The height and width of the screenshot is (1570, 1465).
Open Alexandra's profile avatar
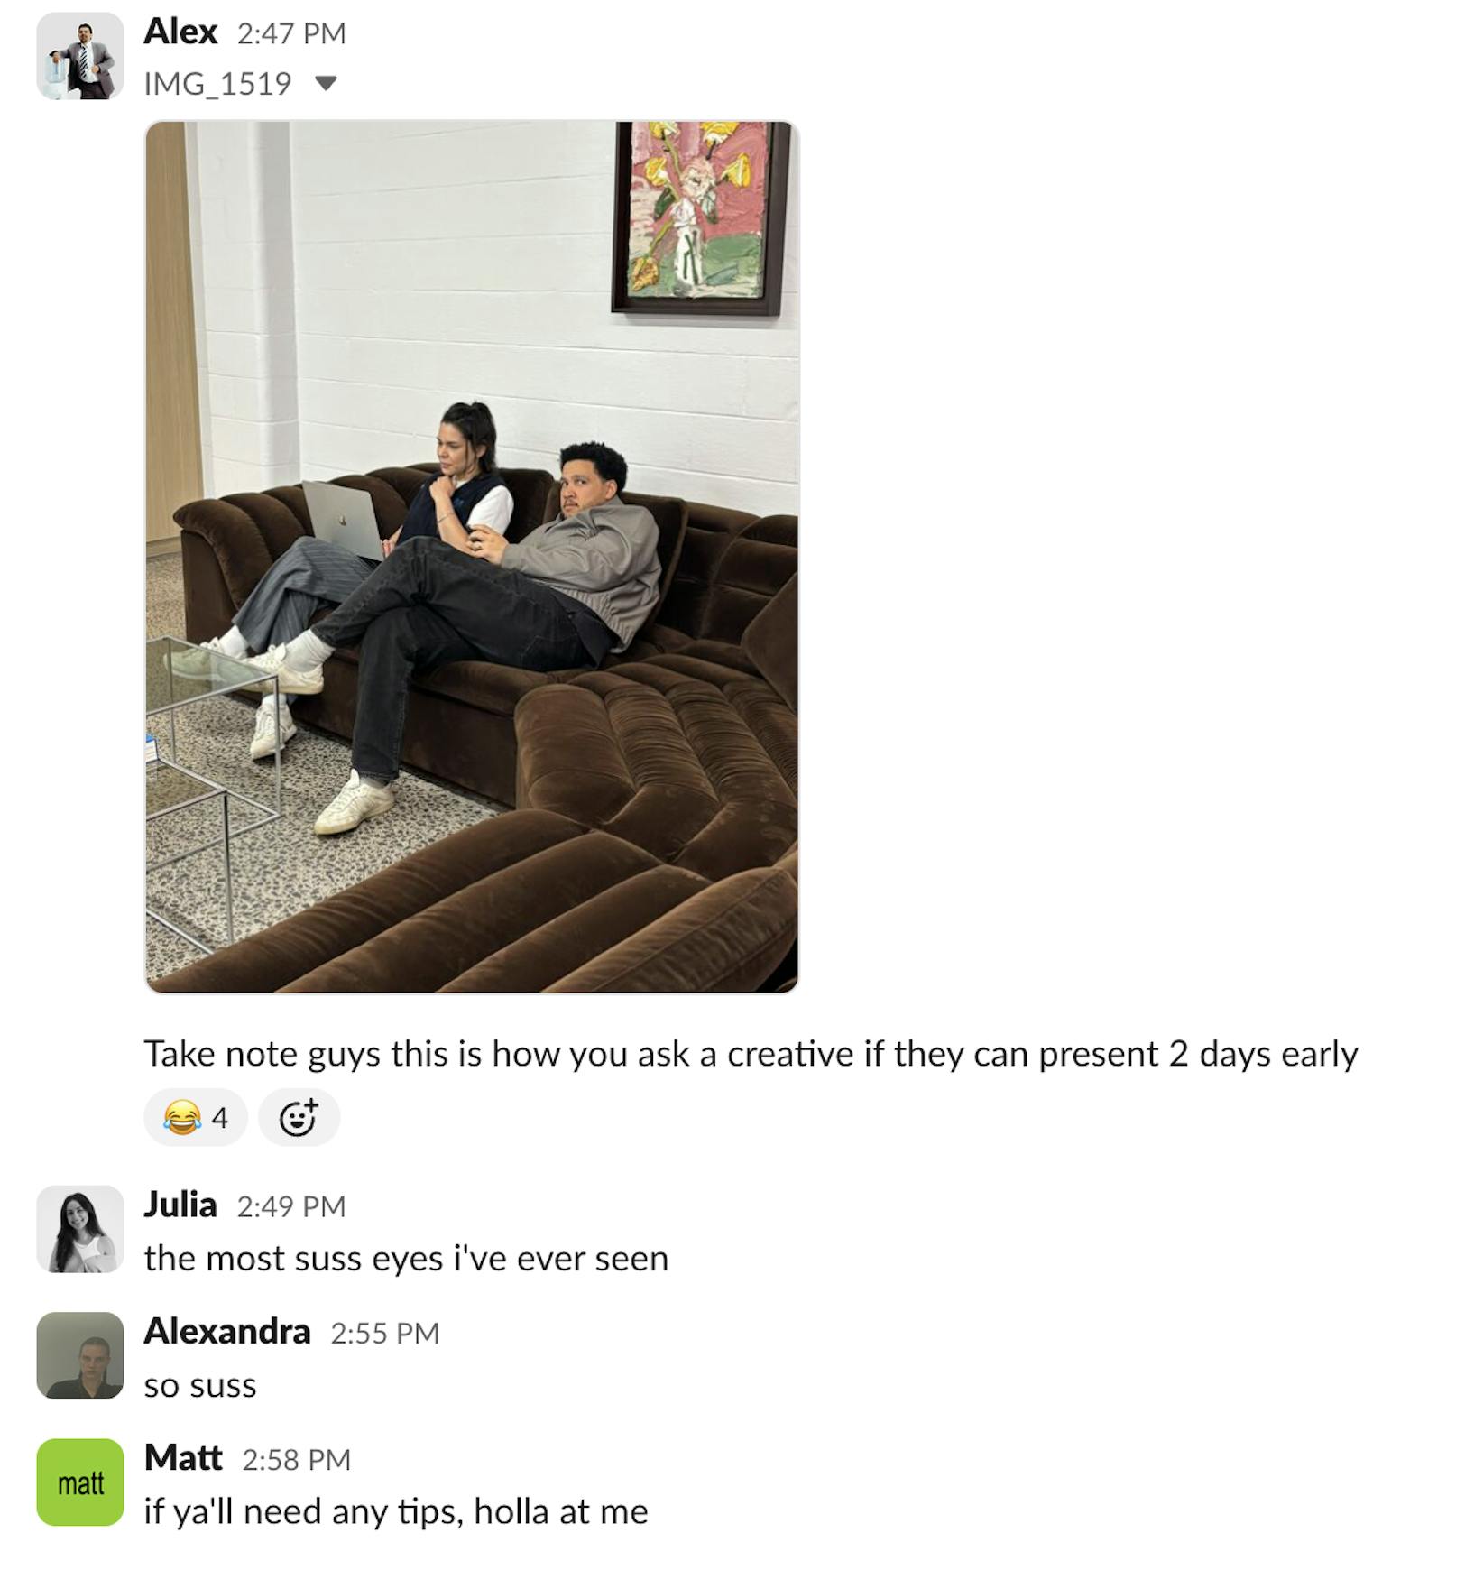80,1355
